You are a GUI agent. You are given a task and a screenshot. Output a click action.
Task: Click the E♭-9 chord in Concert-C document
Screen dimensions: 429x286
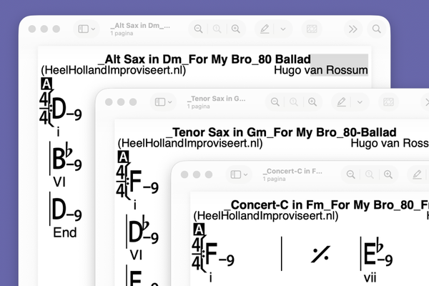click(378, 252)
